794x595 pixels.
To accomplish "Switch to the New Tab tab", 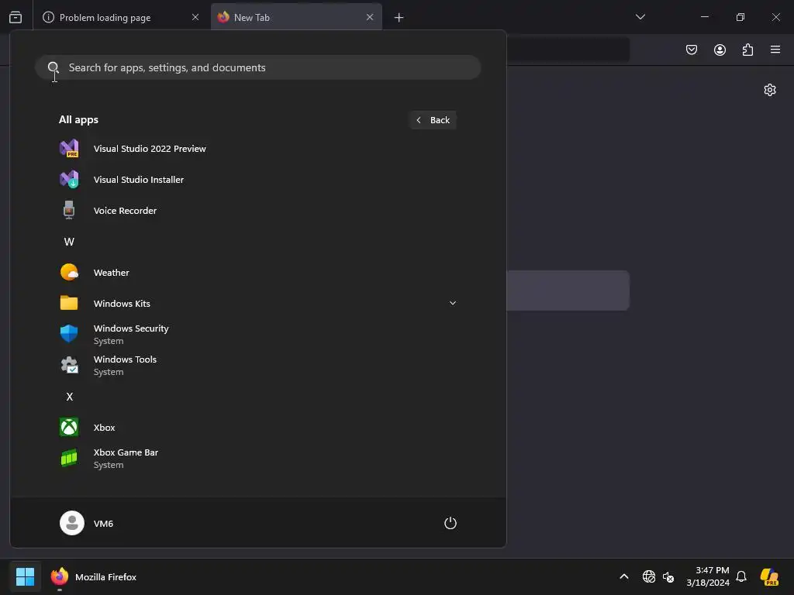I will 296,17.
